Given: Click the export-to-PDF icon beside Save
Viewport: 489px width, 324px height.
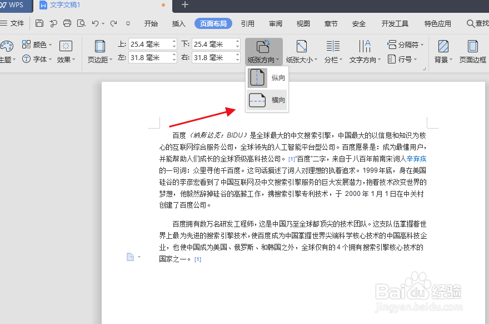Looking at the screenshot, I should pos(53,23).
